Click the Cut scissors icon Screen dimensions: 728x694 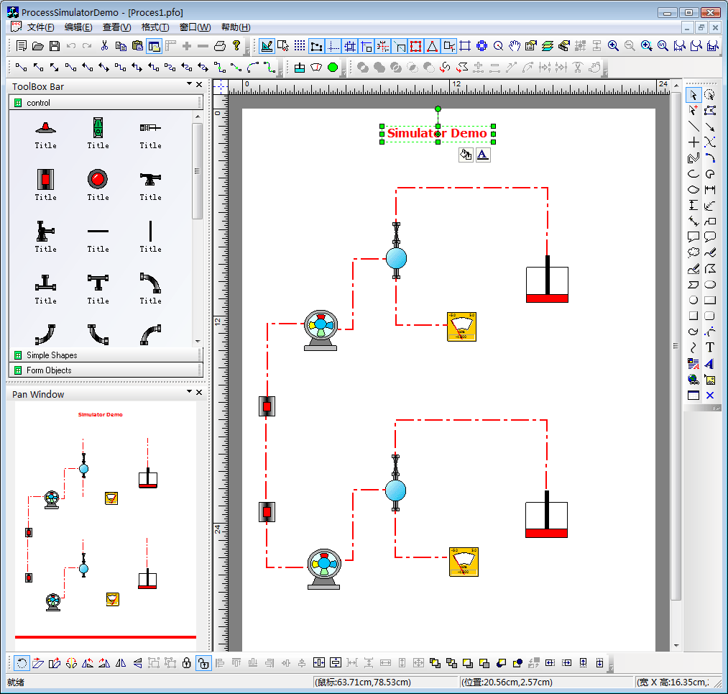[x=104, y=46]
